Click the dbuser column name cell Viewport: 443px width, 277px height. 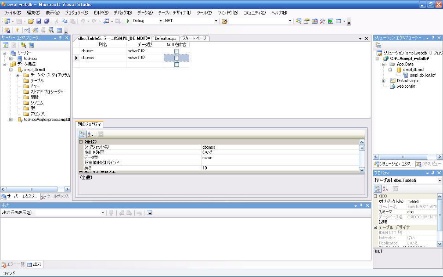[103, 51]
